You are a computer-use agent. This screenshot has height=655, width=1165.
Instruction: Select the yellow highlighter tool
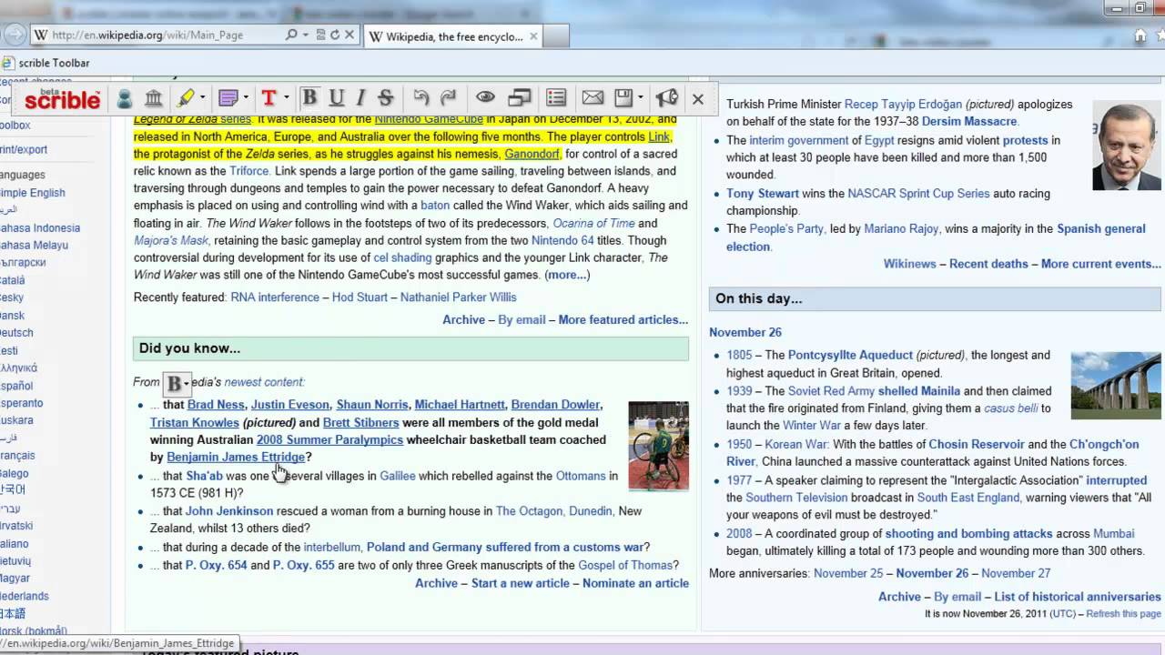185,98
